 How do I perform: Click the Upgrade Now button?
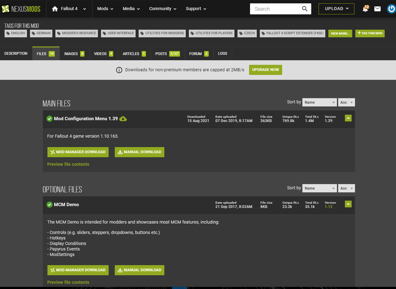pos(266,70)
